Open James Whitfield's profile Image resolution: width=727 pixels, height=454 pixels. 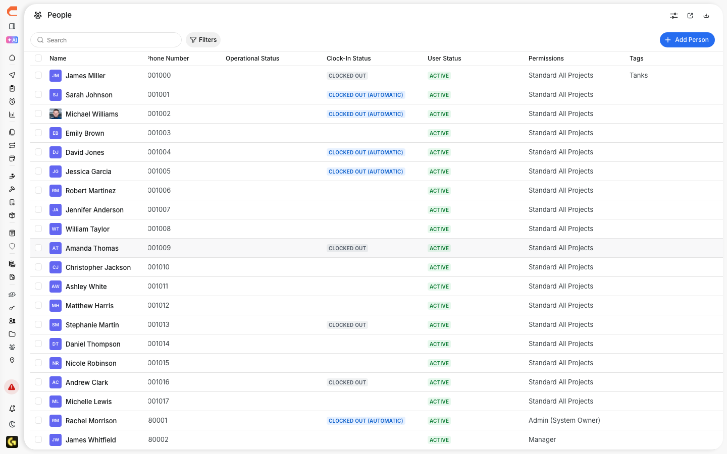click(91, 440)
